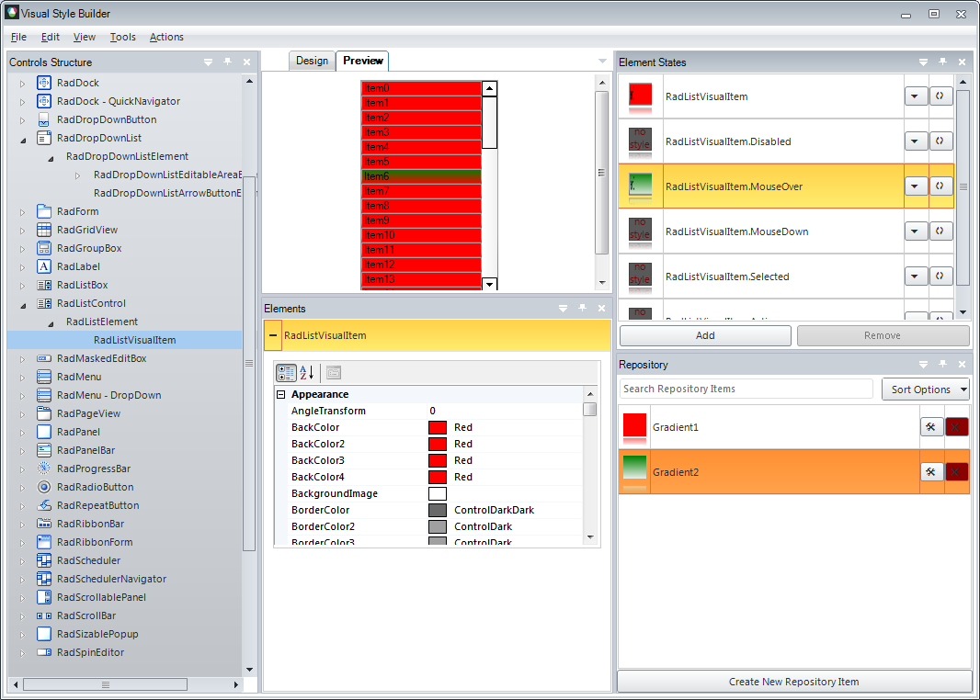Switch property grid to Categorized view
Screen dimensions: 980x700
point(286,373)
